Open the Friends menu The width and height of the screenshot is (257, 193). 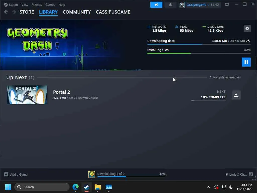coord(37,5)
